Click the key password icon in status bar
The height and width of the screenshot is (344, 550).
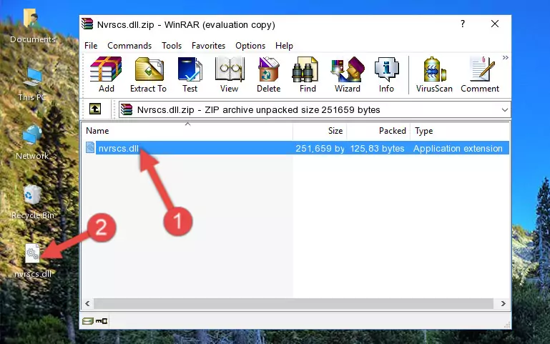point(102,321)
